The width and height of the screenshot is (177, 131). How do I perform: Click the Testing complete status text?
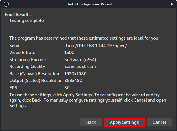(27, 21)
